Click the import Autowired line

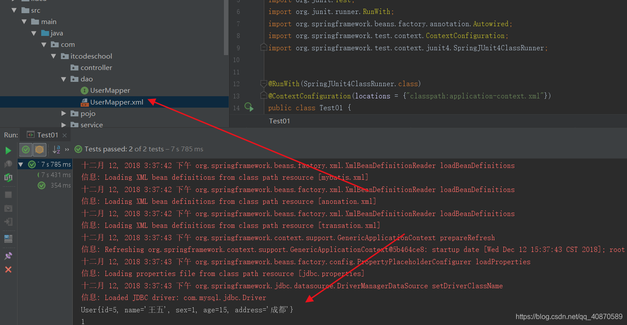click(390, 24)
